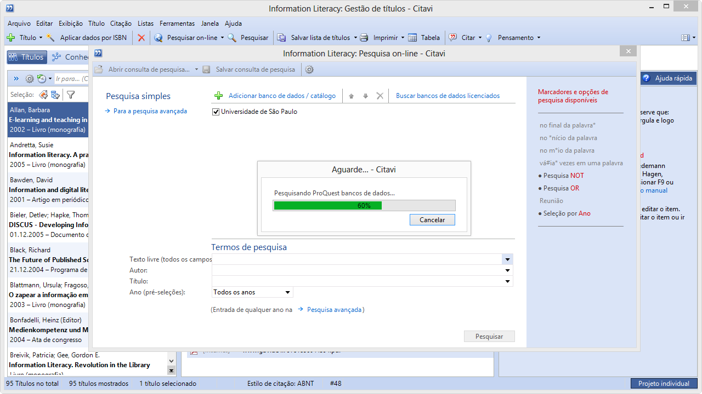Click Abrir consulta de pesquisa folder icon
The image size is (702, 394).
coord(99,69)
